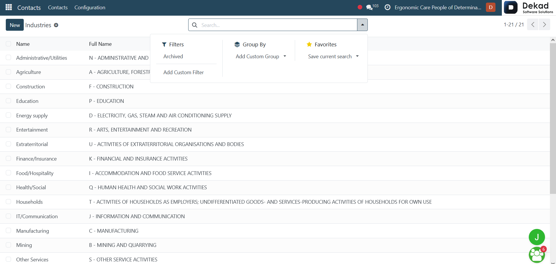Check the Manufacturing row checkbox

coord(8,231)
